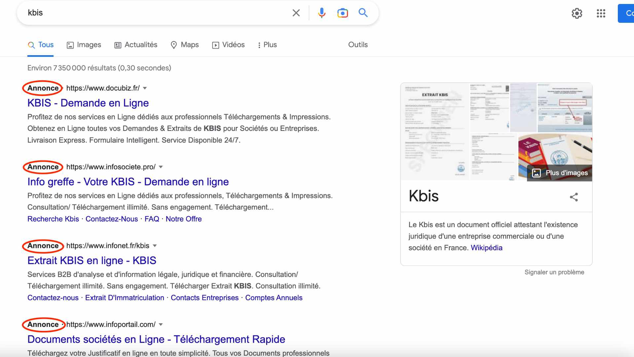Open the Google apps grid icon
This screenshot has width=634, height=357.
tap(601, 14)
